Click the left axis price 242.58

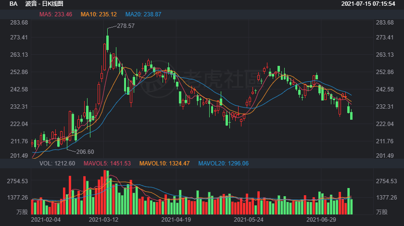19,89
